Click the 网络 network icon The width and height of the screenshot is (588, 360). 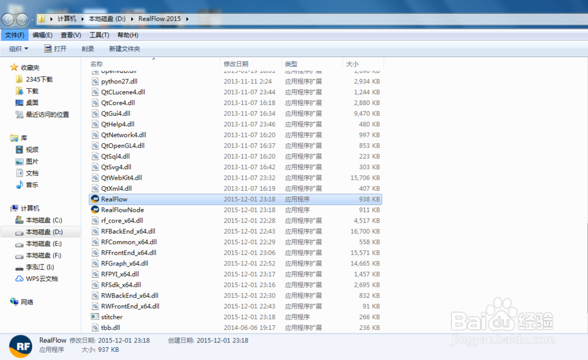click(14, 302)
